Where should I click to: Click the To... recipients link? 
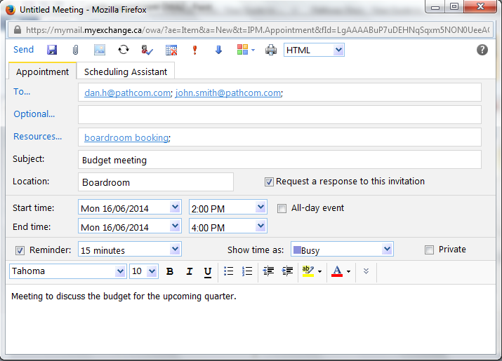coord(22,92)
